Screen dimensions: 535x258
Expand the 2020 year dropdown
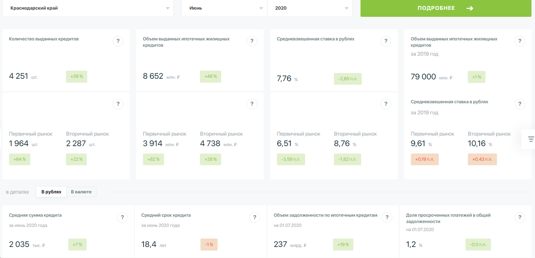[310, 8]
